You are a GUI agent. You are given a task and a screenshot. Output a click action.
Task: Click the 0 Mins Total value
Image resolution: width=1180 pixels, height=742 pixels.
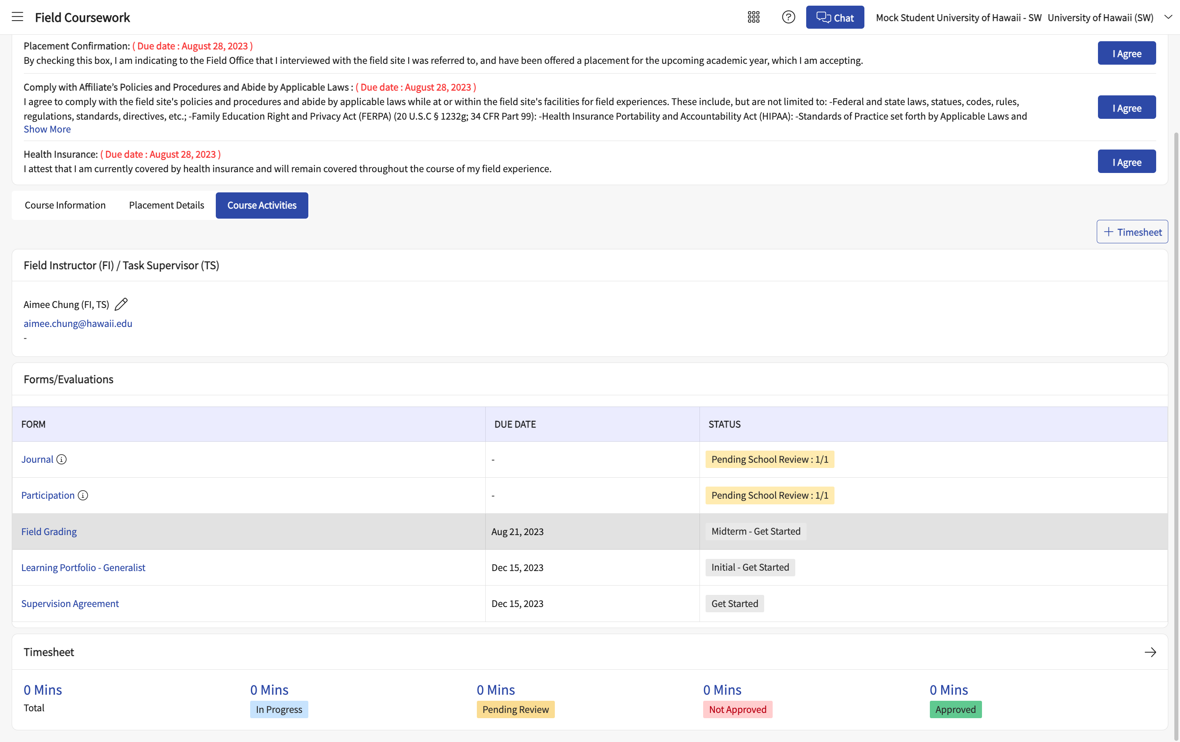[x=42, y=690]
